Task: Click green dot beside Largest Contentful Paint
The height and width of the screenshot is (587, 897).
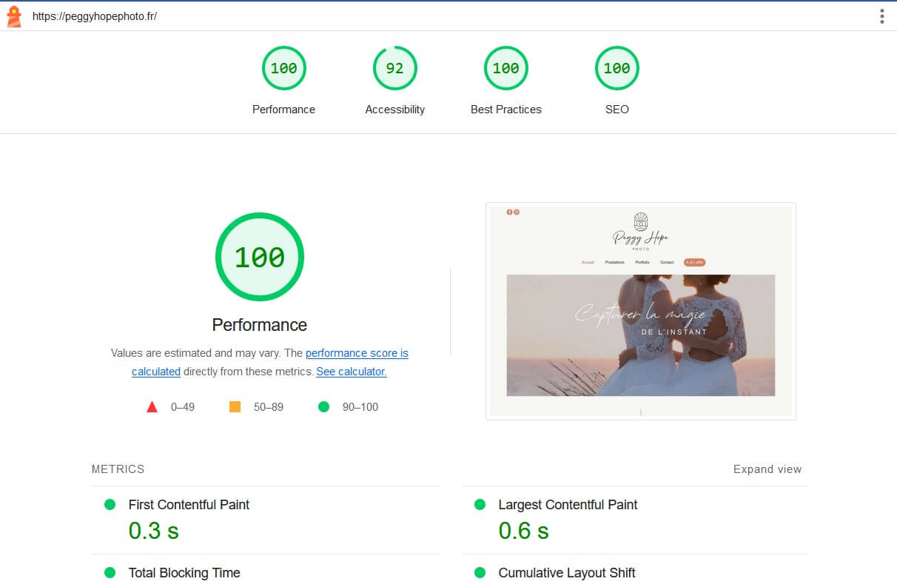Action: (x=480, y=504)
